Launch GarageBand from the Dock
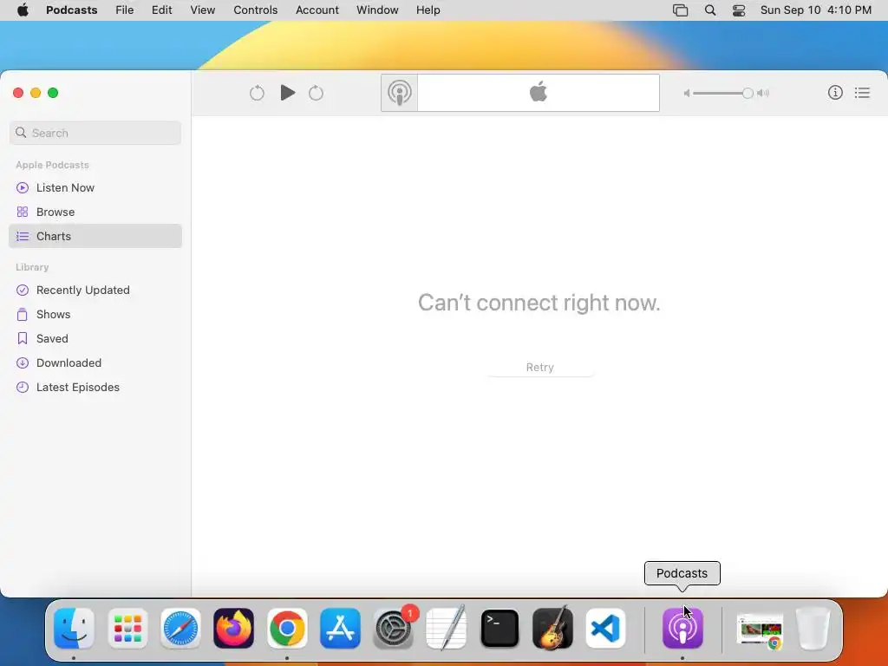888x666 pixels. click(x=552, y=628)
